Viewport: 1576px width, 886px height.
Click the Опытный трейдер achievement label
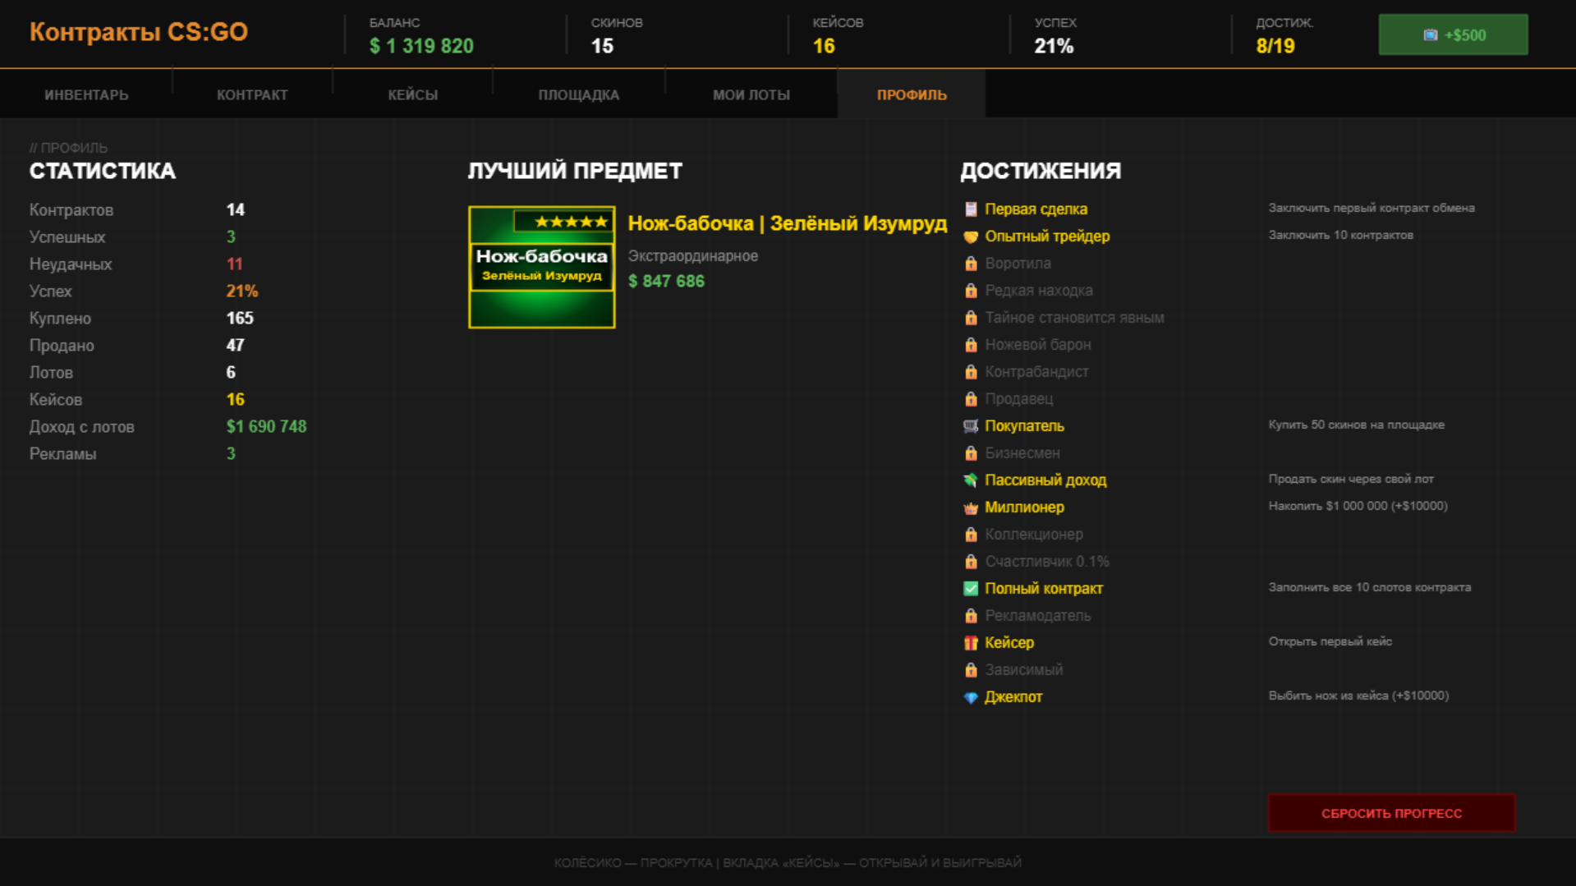point(1047,236)
